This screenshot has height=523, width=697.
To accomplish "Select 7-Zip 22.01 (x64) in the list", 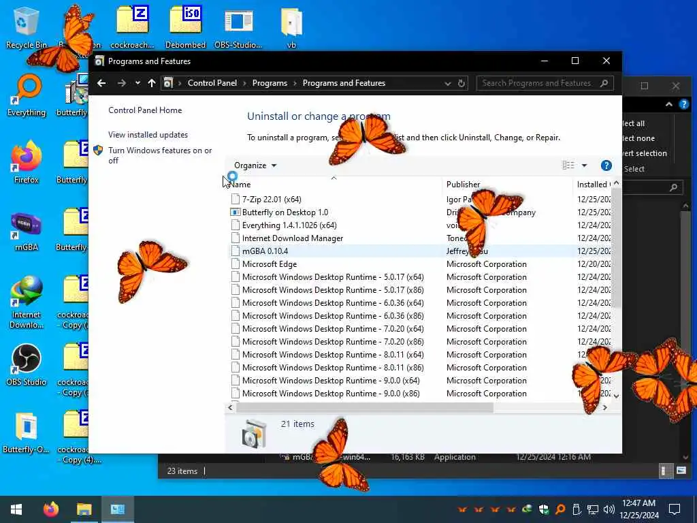I will point(272,200).
